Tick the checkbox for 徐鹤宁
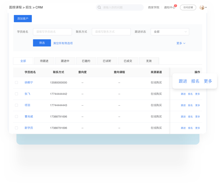 [16, 83]
